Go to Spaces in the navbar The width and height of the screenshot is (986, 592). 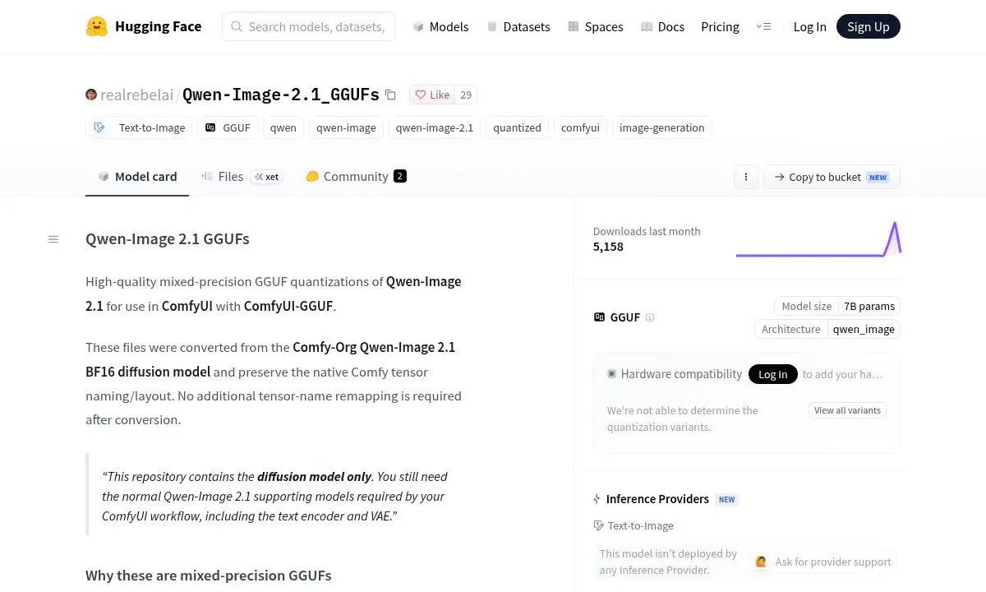596,26
